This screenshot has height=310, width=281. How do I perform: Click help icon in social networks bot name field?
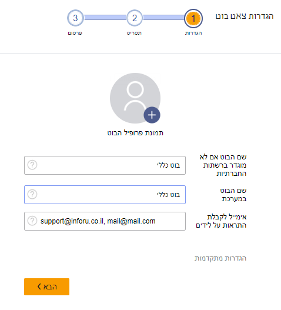(x=32, y=165)
